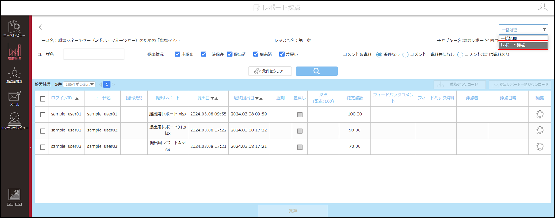This screenshot has height=218, width=555.
Task: Open the user profile icon in header
Action: [x=542, y=7]
